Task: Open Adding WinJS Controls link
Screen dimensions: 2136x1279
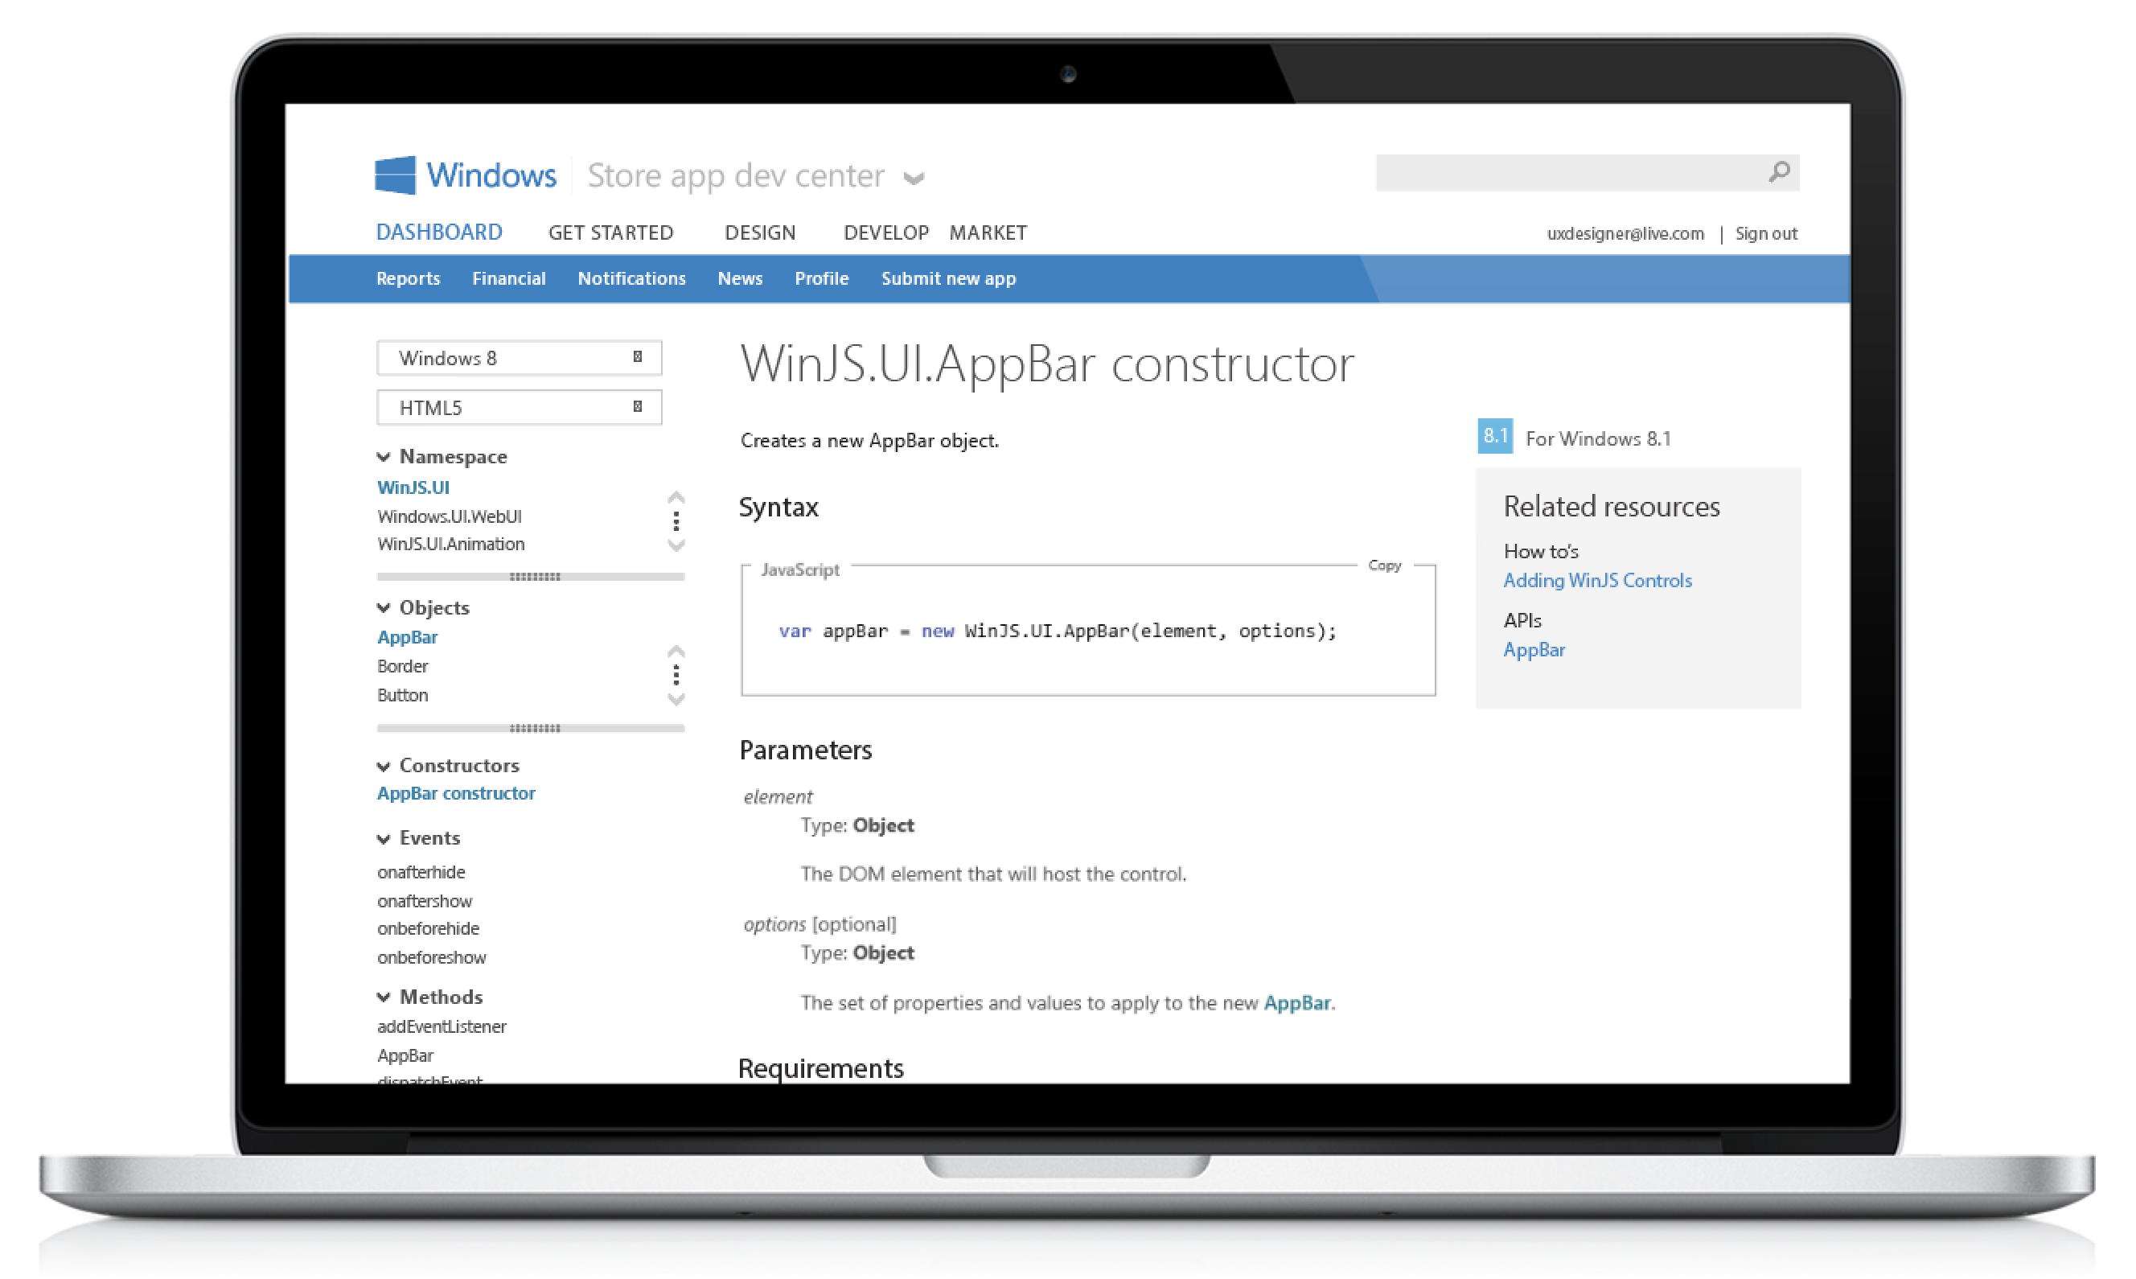Action: [1596, 580]
